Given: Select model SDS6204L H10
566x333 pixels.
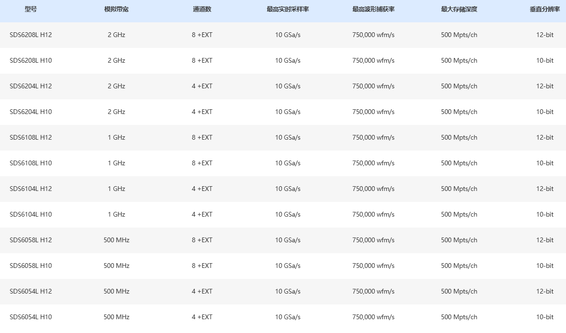Looking at the screenshot, I should click(30, 112).
